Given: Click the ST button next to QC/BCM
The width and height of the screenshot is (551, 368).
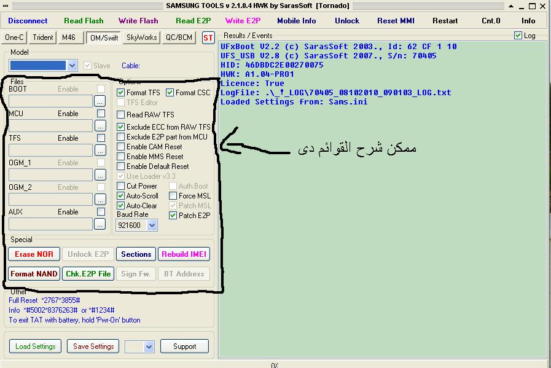Looking at the screenshot, I should click(x=208, y=38).
